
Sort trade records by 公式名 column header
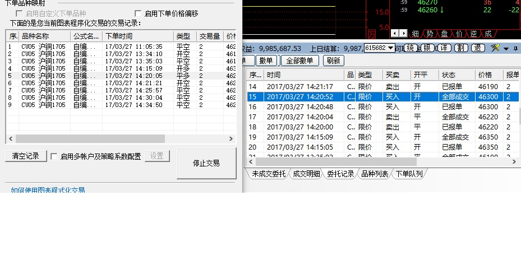click(x=86, y=36)
